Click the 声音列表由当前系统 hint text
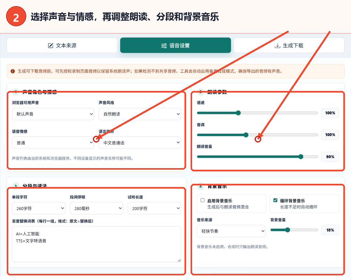Image resolution: width=351 pixels, height=276 pixels. tap(73, 158)
